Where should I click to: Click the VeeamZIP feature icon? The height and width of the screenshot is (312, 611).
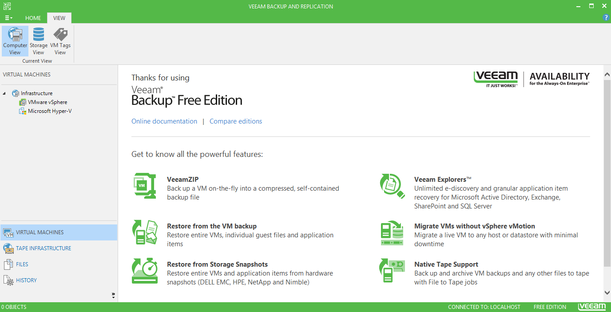coord(145,185)
